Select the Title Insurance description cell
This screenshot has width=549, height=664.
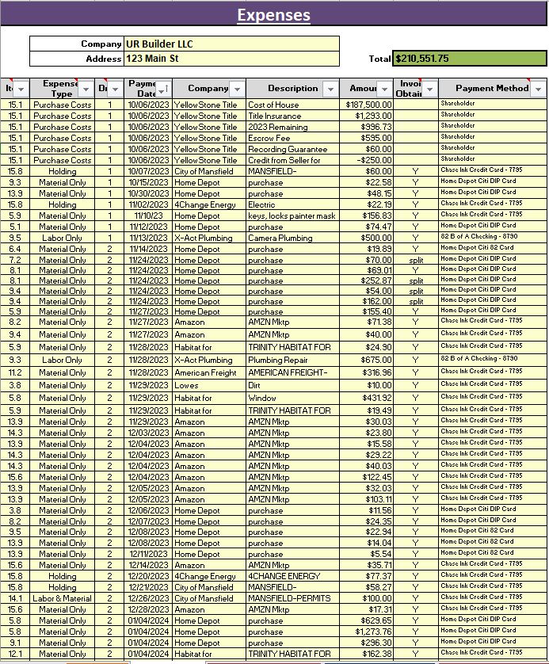tap(292, 116)
